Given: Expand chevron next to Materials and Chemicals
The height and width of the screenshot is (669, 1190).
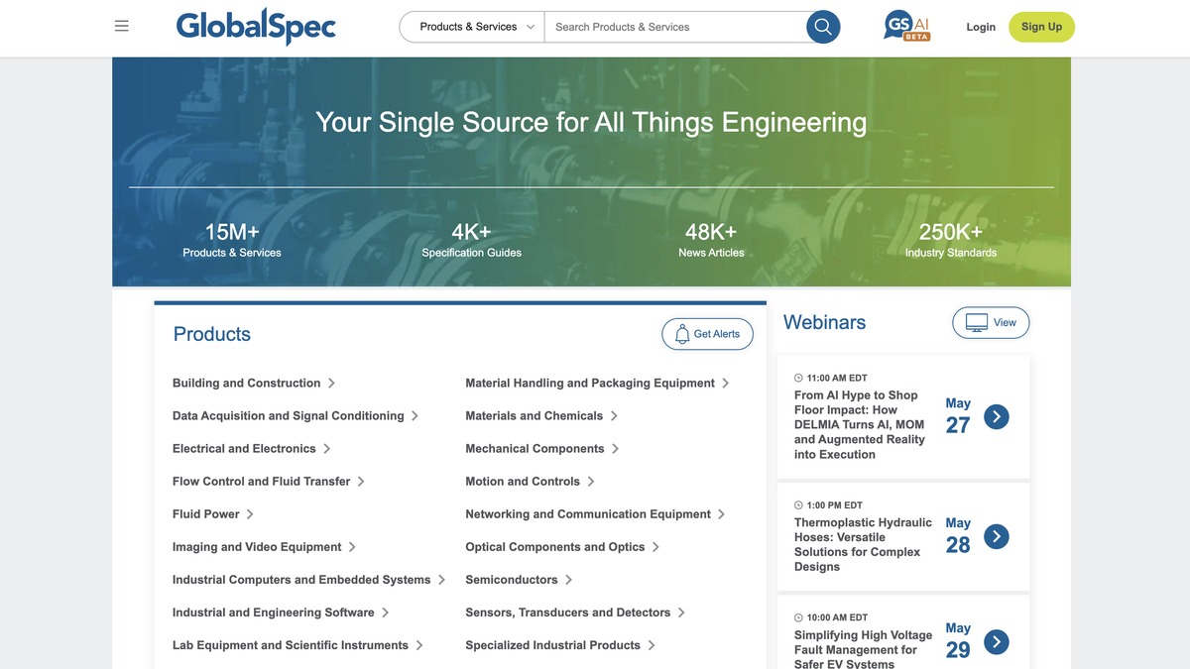Looking at the screenshot, I should click(614, 416).
